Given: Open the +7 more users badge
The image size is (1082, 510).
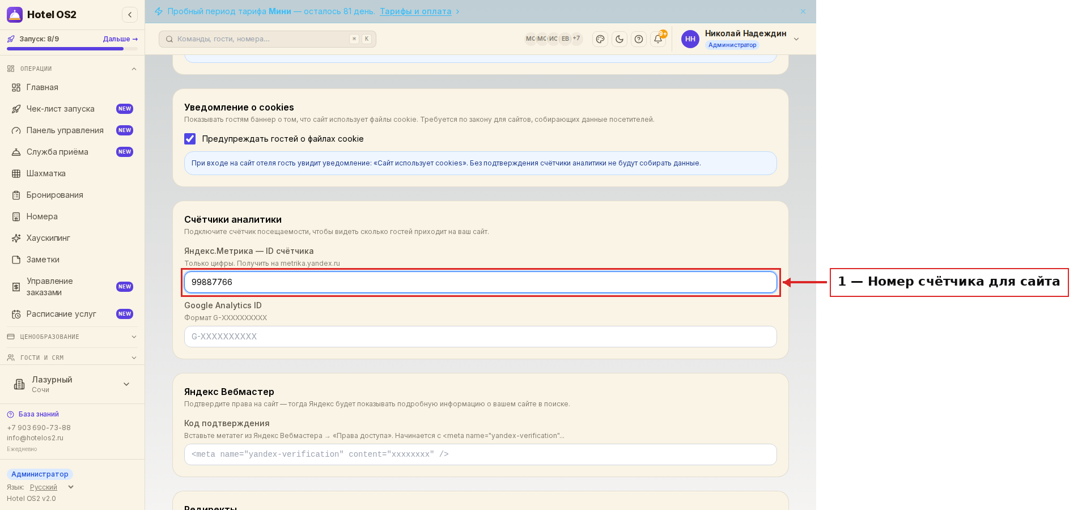Looking at the screenshot, I should pyautogui.click(x=576, y=39).
